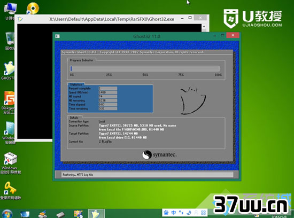This screenshot has width=294, height=218.
Task: Click the console window scroll-up arrow
Action: pyautogui.click(x=204, y=27)
